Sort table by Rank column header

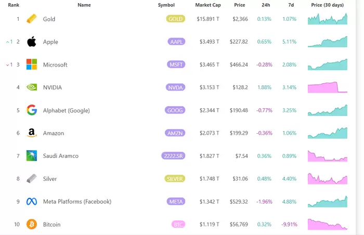14,5
